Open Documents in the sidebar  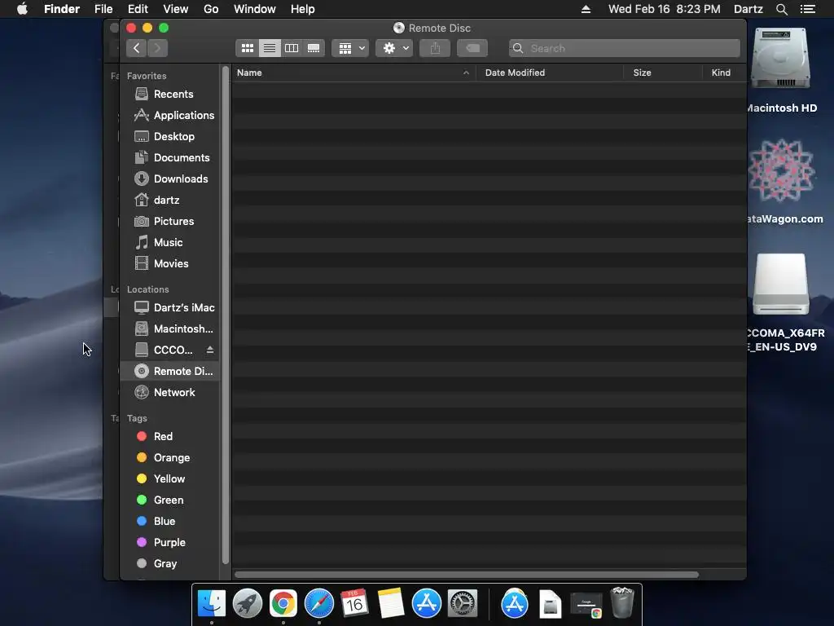170,158
